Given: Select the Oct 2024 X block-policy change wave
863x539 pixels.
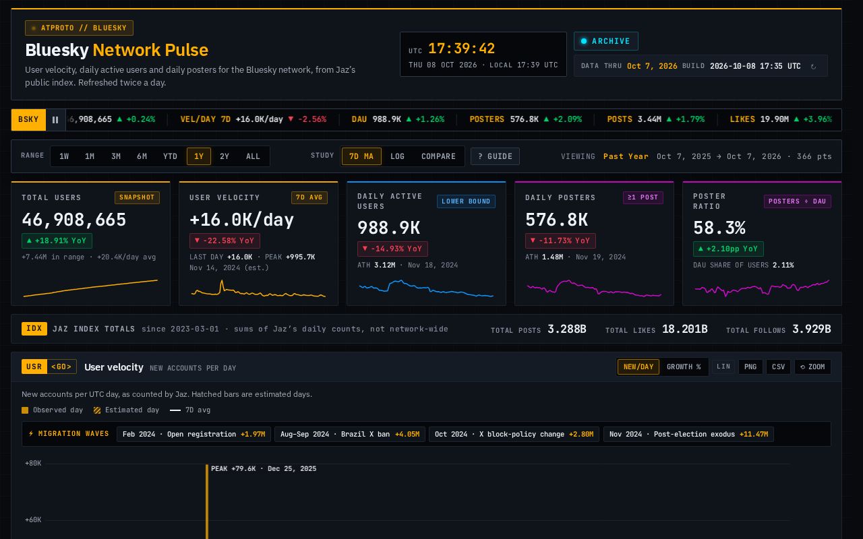Looking at the screenshot, I should click(x=514, y=434).
